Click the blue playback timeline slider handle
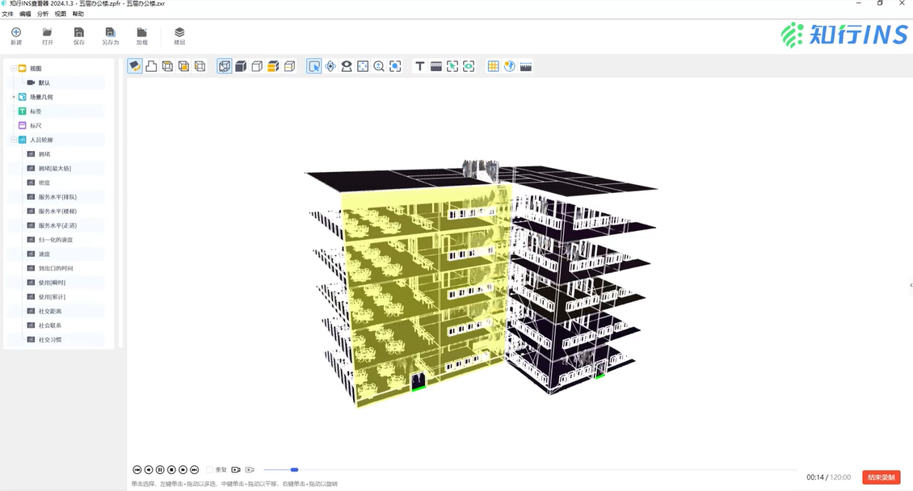The width and height of the screenshot is (913, 491). (295, 469)
